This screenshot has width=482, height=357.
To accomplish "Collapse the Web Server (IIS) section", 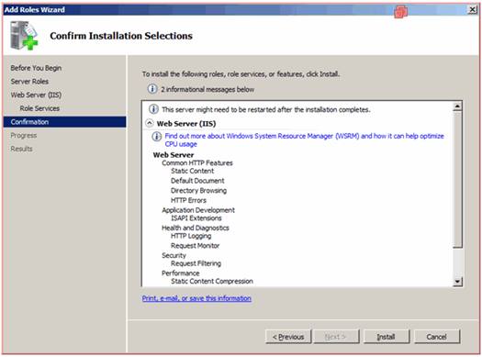I will (x=150, y=124).
